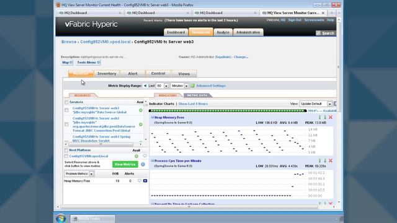397x223 pixels.
Task: Close the first HQ Dashboard browser tab
Action: click(120, 13)
